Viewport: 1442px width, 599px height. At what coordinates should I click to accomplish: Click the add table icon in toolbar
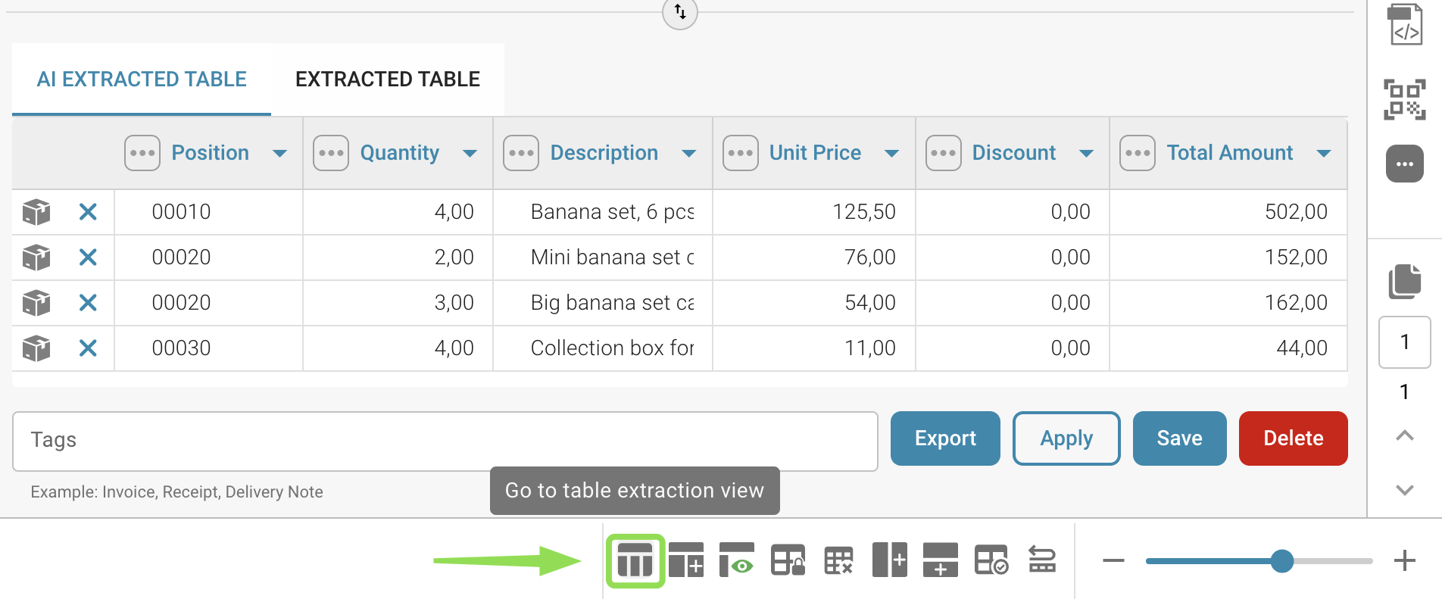pyautogui.click(x=686, y=561)
